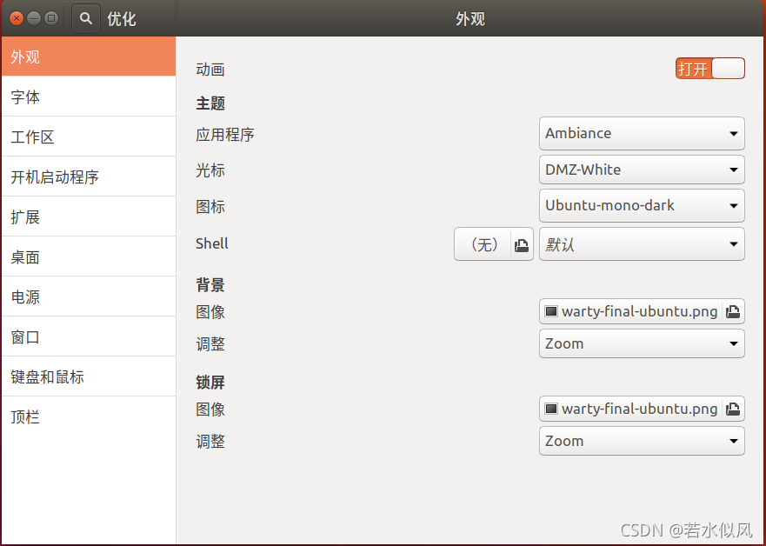Click 锁屏 warty-final-ubuntu.png image button
The image size is (766, 546).
point(642,409)
